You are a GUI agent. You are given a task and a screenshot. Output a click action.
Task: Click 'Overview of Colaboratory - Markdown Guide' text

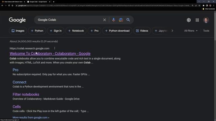click(46, 99)
